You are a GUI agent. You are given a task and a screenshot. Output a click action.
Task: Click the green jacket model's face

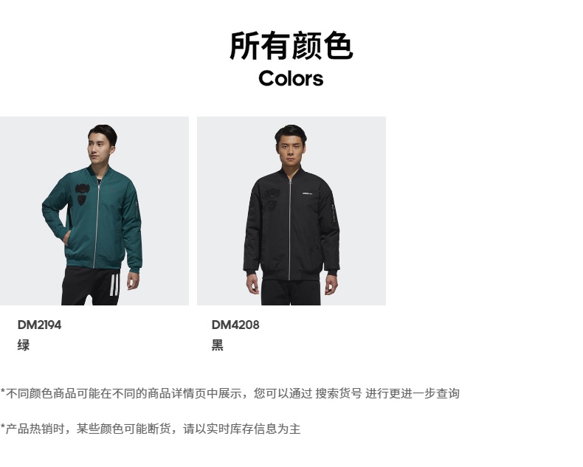pos(97,147)
